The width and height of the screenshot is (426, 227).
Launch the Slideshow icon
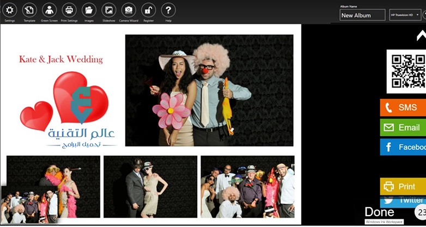coord(108,10)
